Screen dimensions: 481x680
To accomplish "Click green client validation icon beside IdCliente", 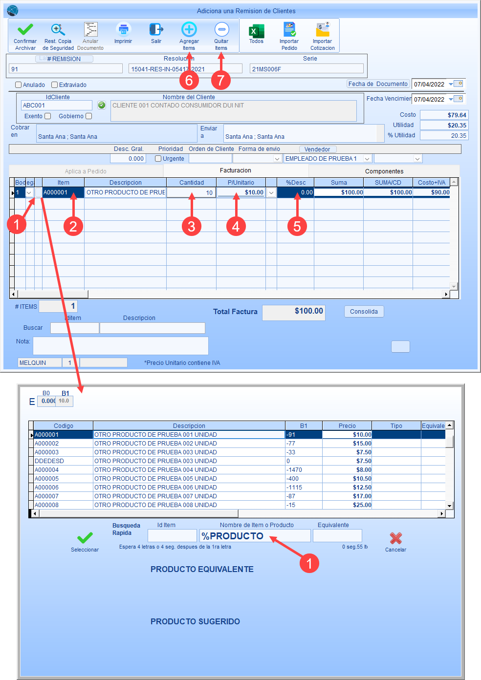I will tap(102, 105).
